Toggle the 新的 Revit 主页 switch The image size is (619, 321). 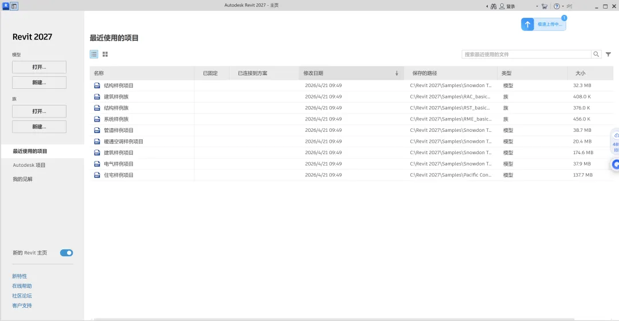pos(66,253)
